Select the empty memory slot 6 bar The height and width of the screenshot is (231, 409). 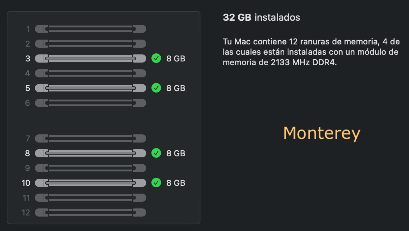(90, 103)
